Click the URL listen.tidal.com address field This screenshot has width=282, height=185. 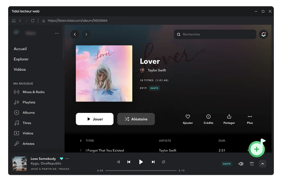pyautogui.click(x=78, y=21)
